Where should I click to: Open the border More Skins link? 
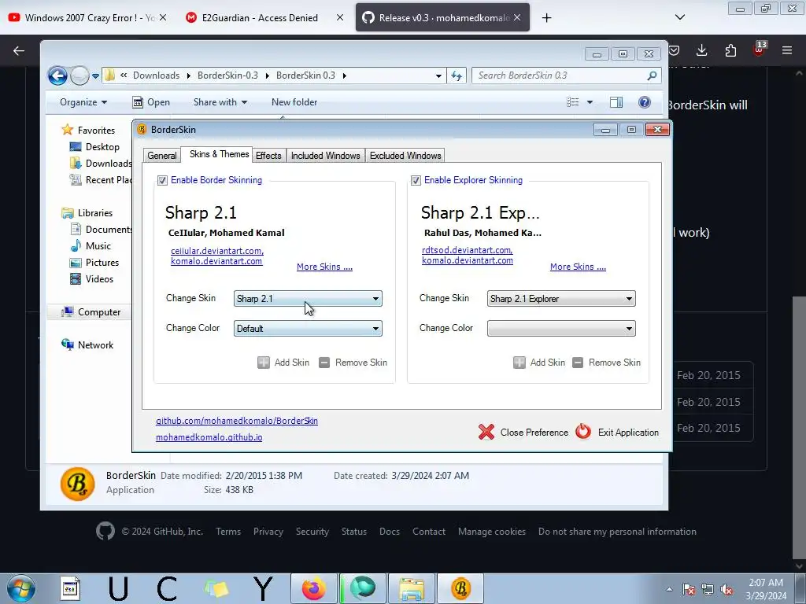pyautogui.click(x=324, y=267)
